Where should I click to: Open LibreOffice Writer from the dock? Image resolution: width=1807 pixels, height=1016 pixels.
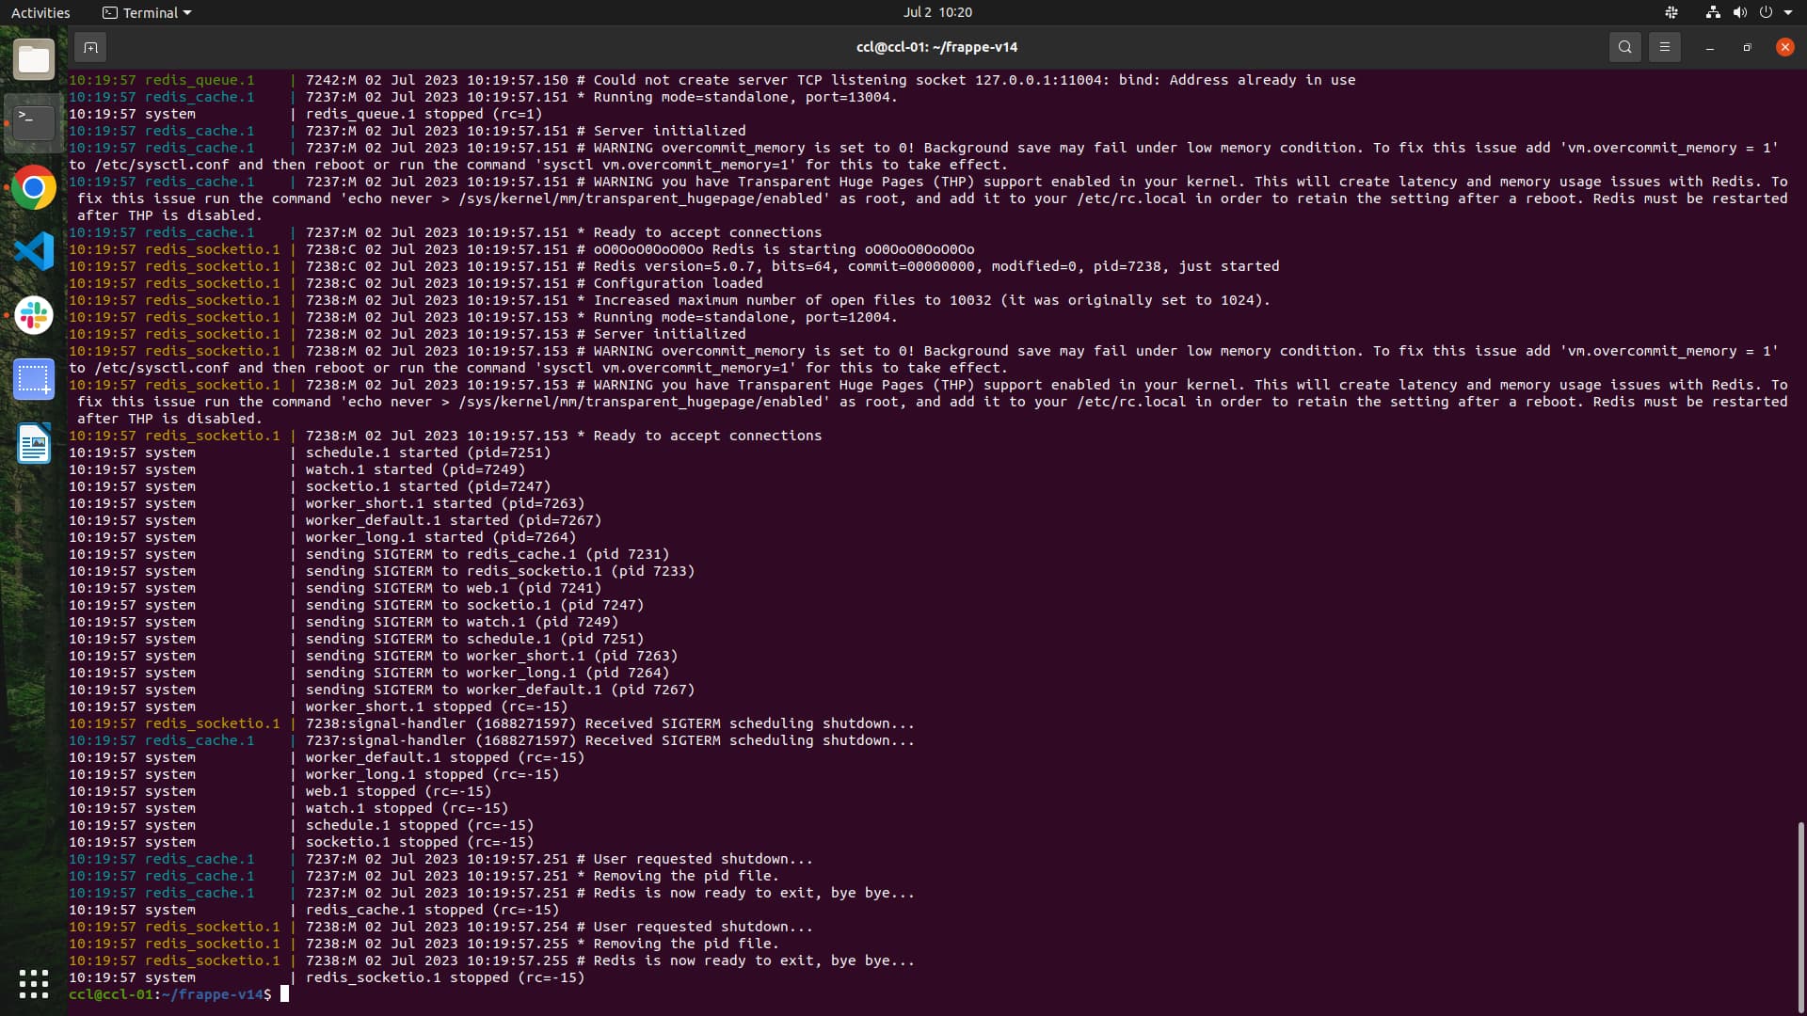coord(34,443)
